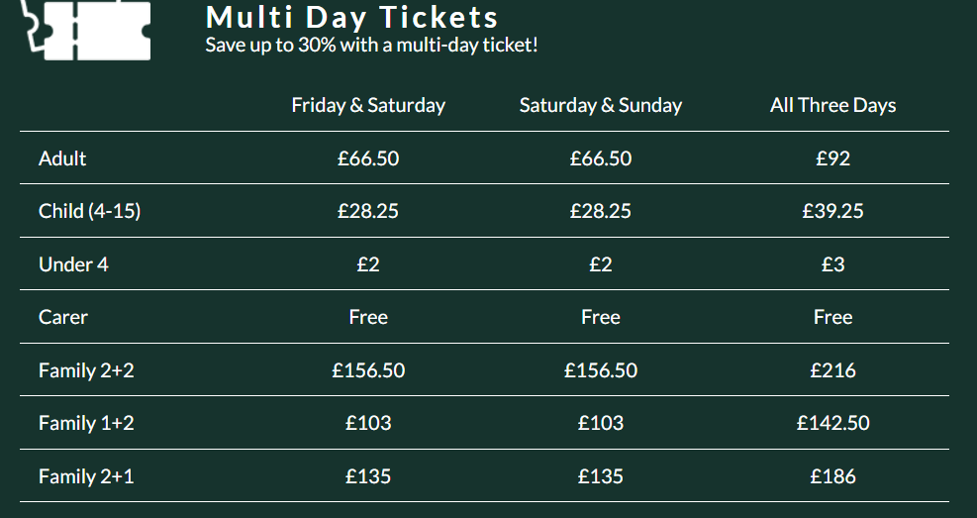Click the Family 2+2 All Three Days £216 price
Screen dimensions: 977x518
[x=832, y=370]
